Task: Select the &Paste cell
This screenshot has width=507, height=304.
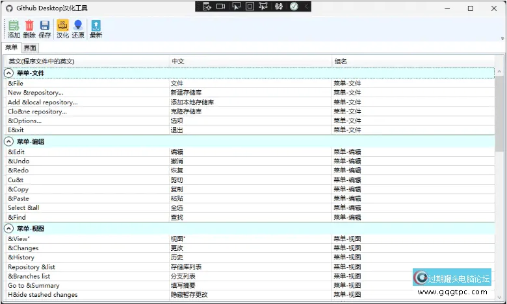Action: [x=86, y=198]
